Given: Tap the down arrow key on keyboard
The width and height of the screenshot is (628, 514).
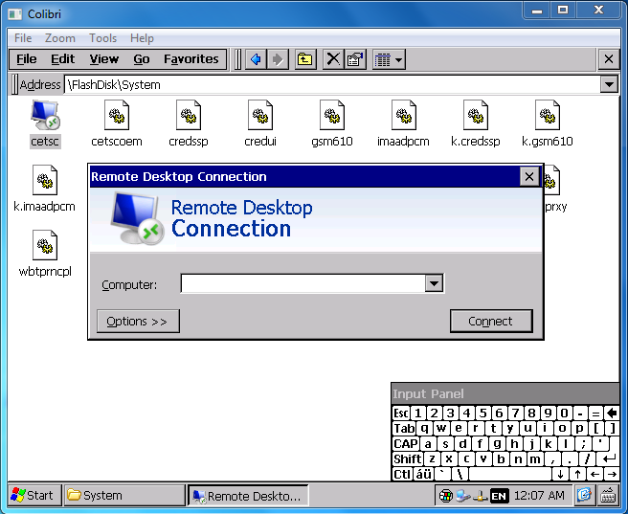Looking at the screenshot, I should 560,474.
